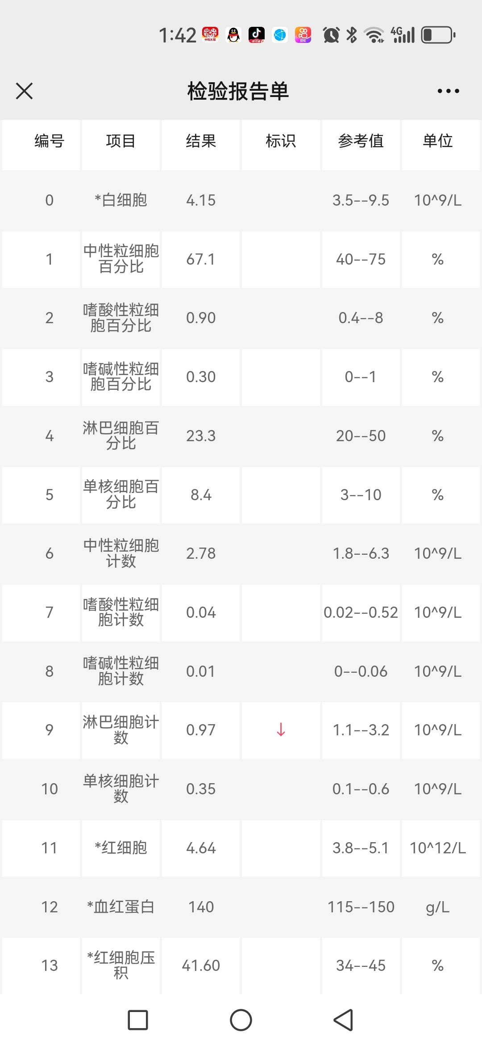Select the 结果 column header
The height and width of the screenshot is (1046, 482).
pos(201,141)
